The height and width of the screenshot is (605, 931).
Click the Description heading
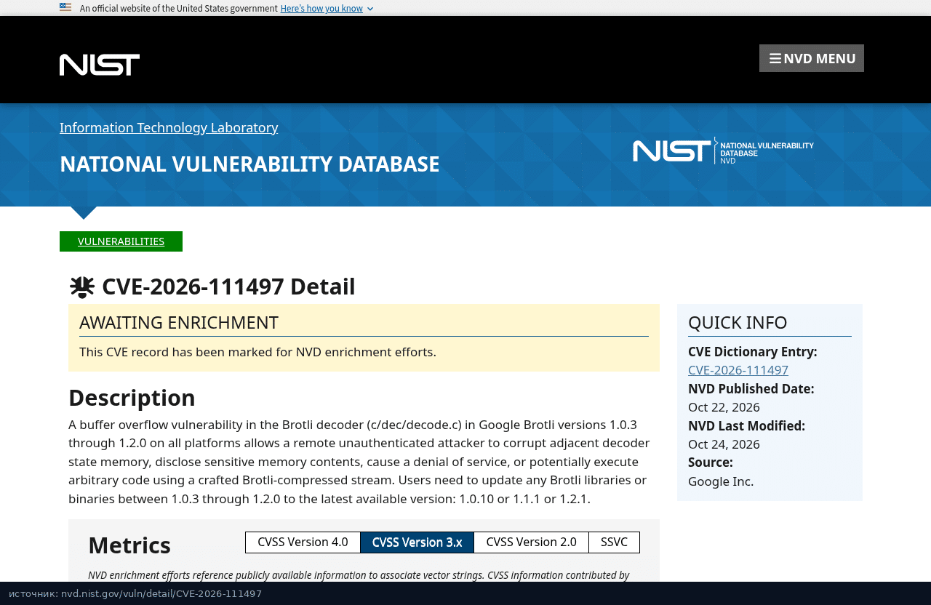click(x=132, y=398)
